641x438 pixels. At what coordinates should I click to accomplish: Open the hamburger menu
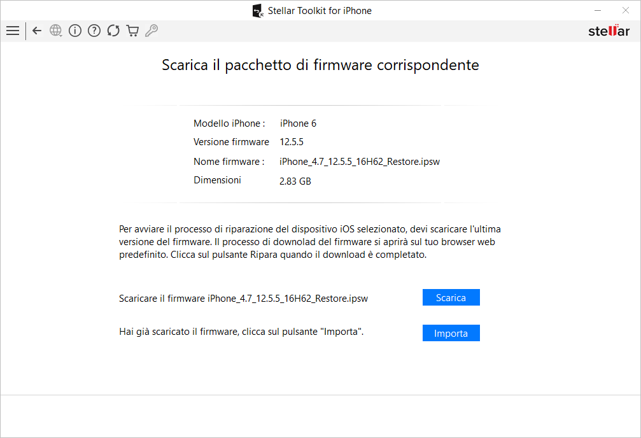tap(13, 31)
